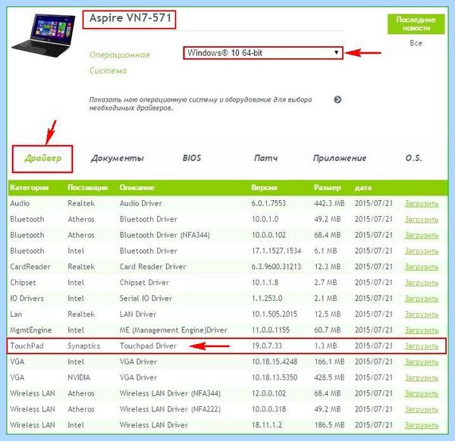Open the BIOS tab
Viewport: 455px width, 441px height.
point(192,158)
